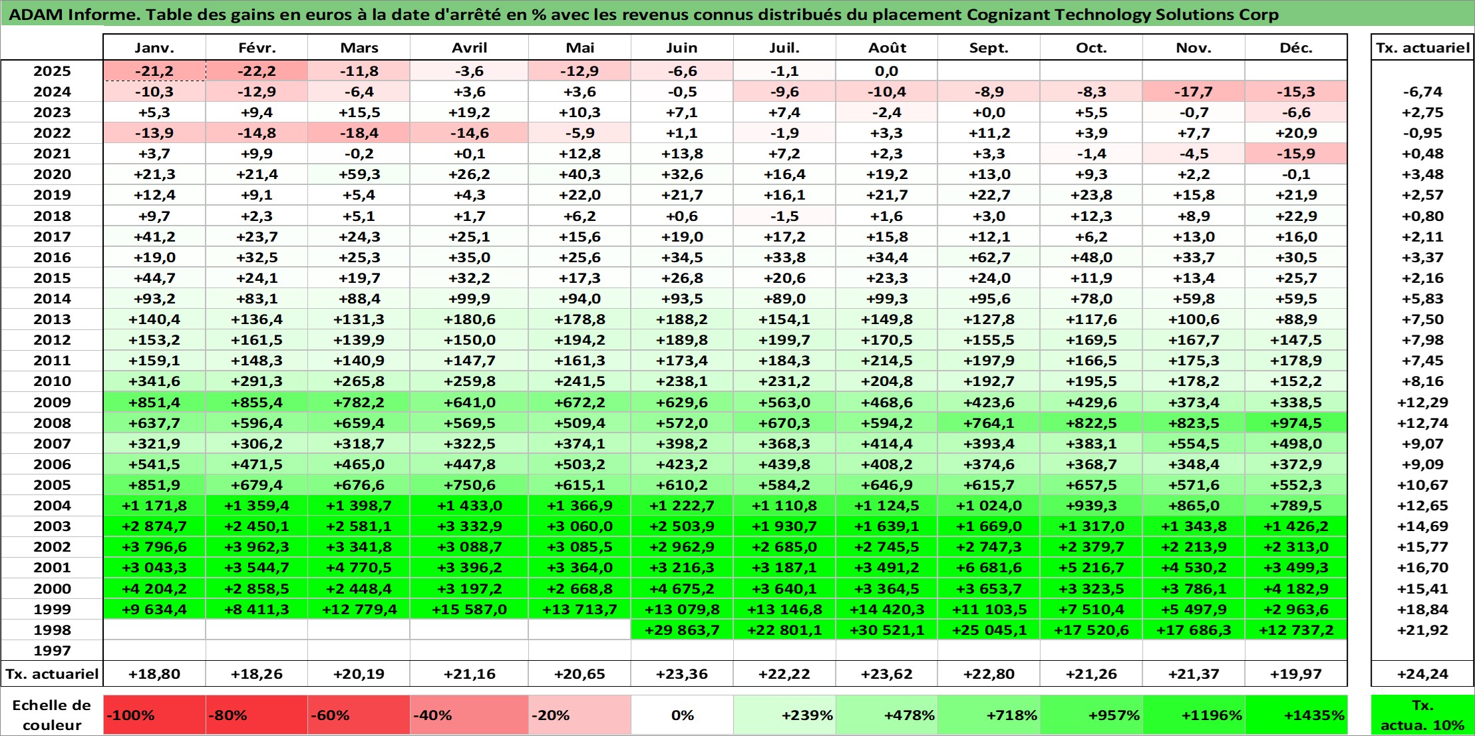Viewport: 1475px width, 736px height.
Task: Click the value +19,2 in April 2023
Action: (469, 112)
